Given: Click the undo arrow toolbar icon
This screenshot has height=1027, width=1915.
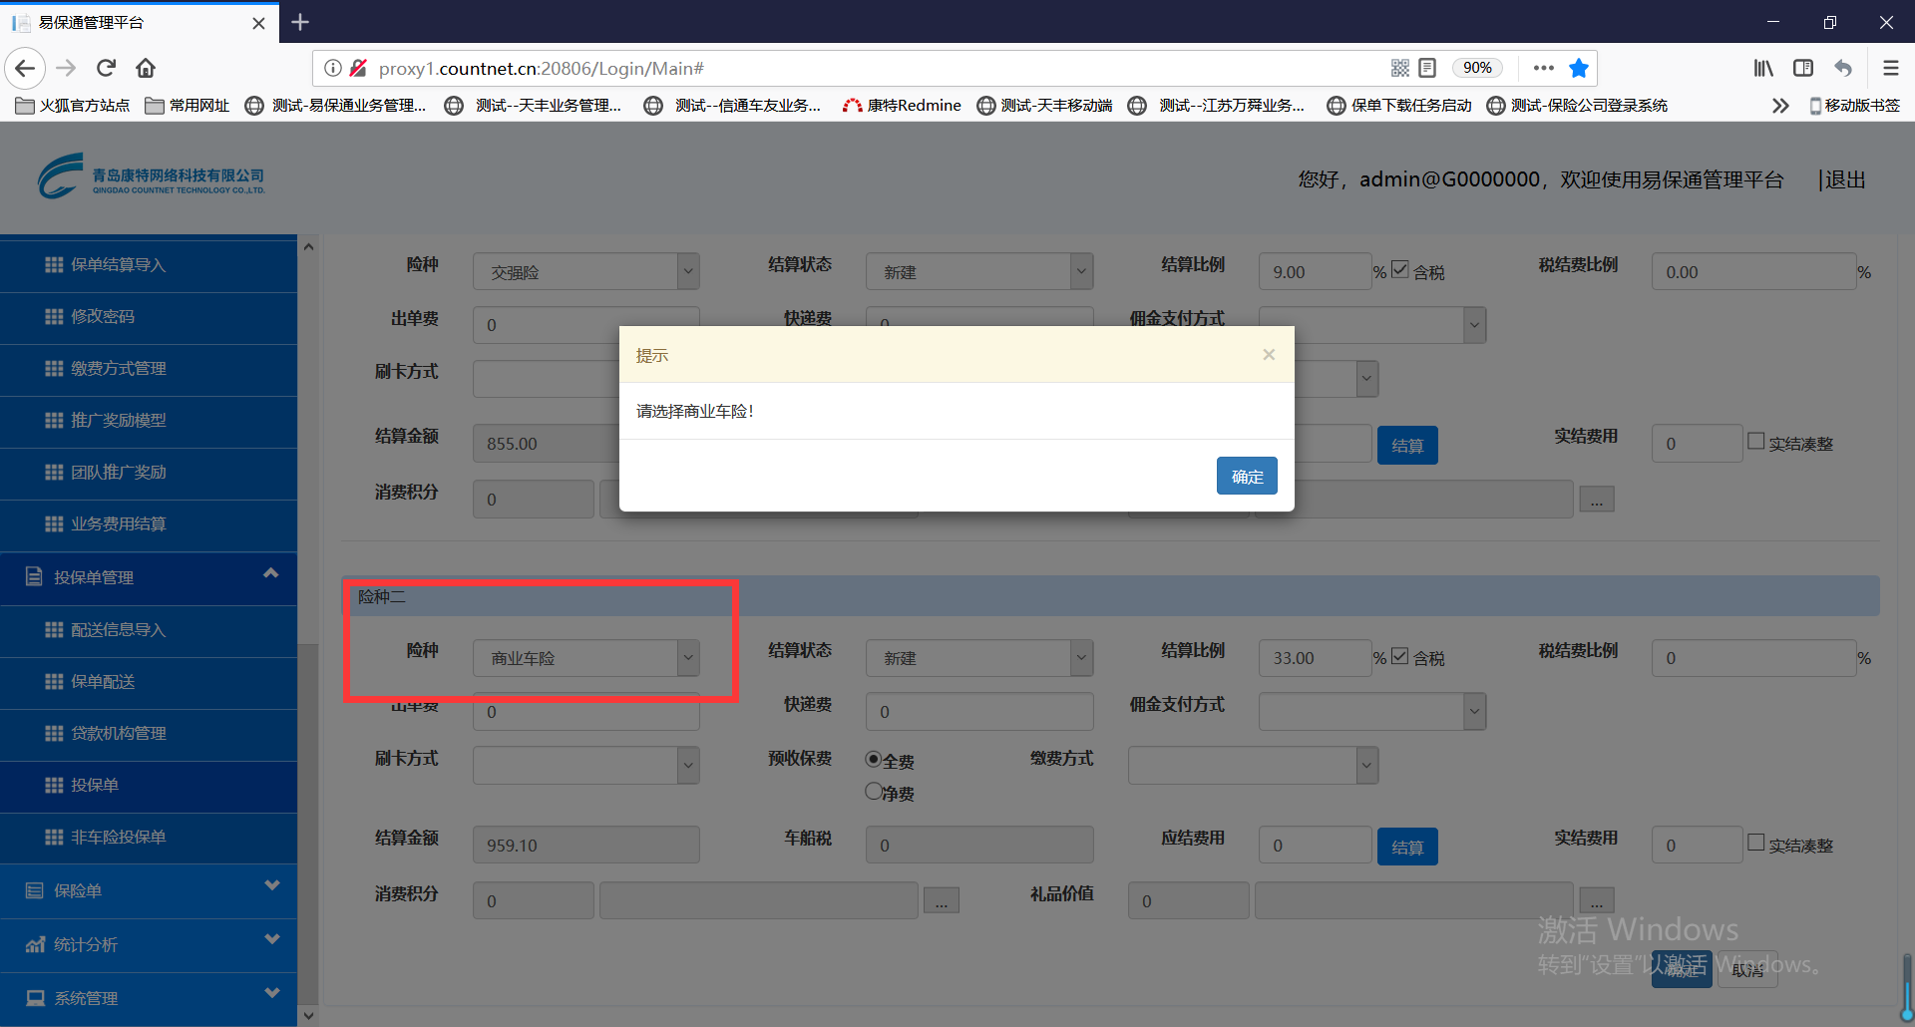Looking at the screenshot, I should [1843, 68].
